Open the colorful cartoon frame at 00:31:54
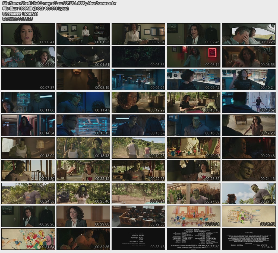278x253 pixels. 28,239
